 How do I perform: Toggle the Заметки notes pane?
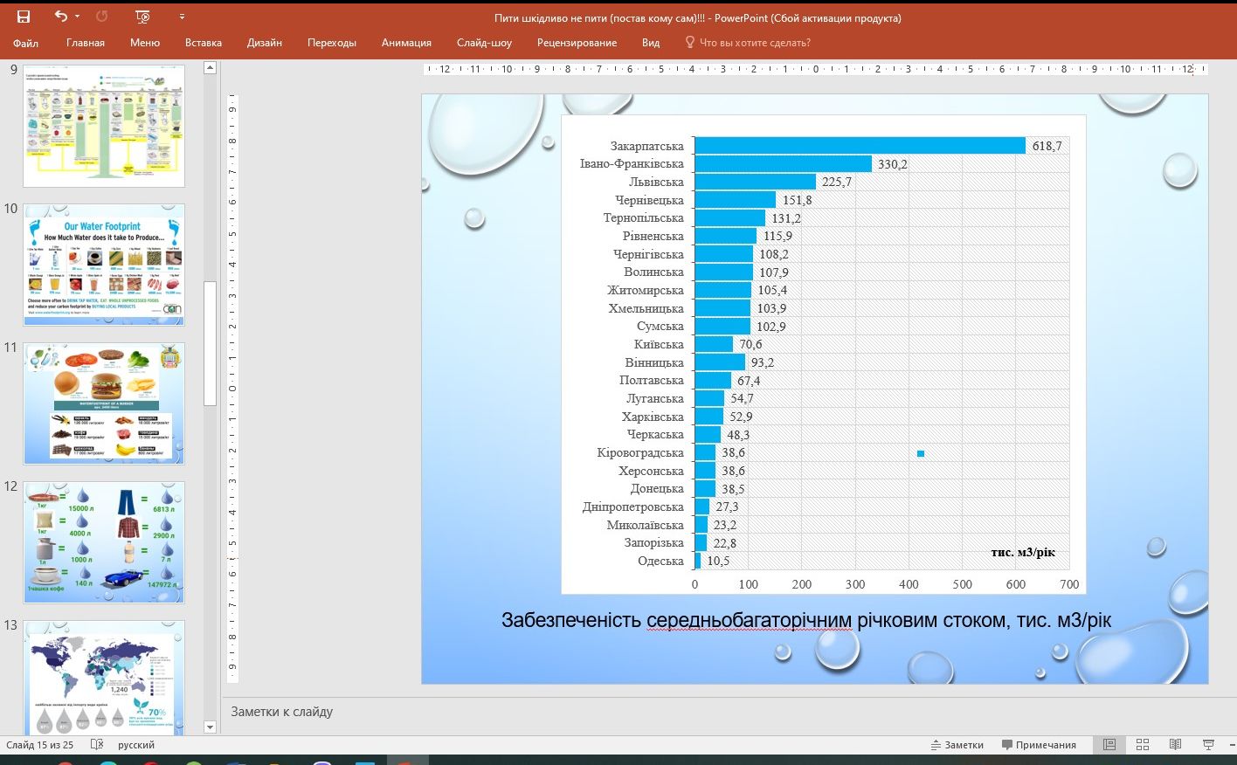[957, 745]
